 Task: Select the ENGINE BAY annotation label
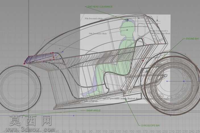pyautogui.click(x=192, y=39)
